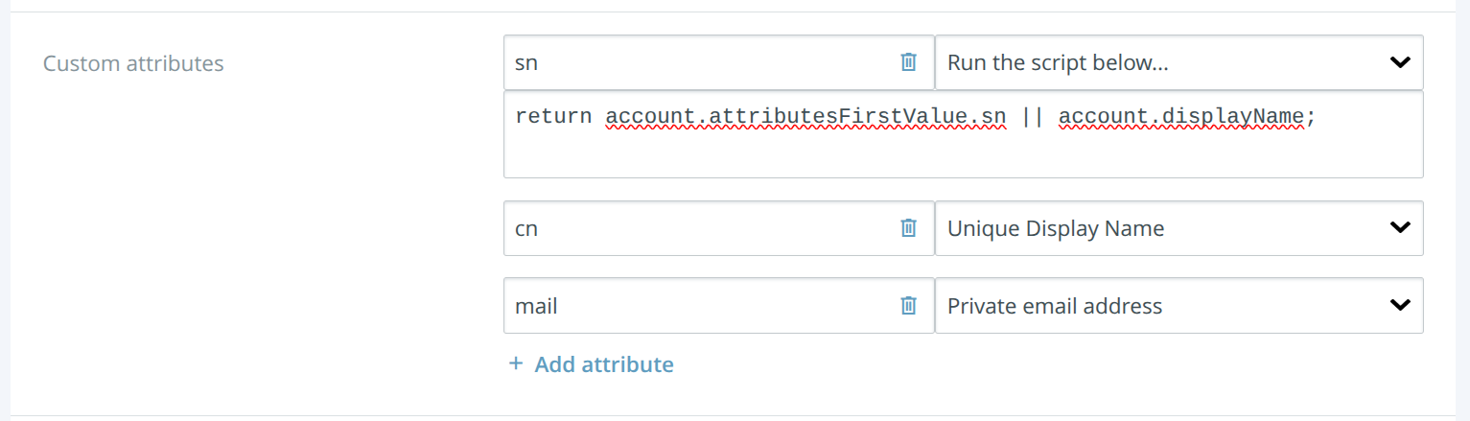This screenshot has height=421, width=1470.
Task: Click chevron arrow on the cn value selector
Action: (1400, 228)
